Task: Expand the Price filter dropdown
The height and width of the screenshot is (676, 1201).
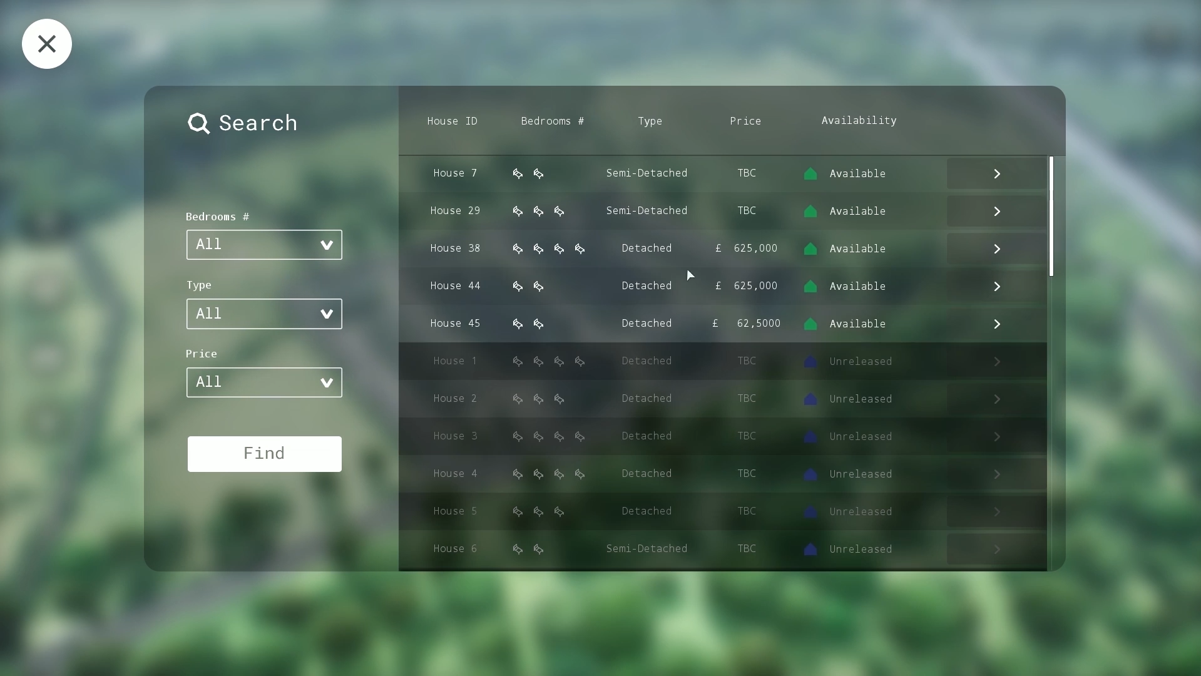Action: (x=264, y=382)
